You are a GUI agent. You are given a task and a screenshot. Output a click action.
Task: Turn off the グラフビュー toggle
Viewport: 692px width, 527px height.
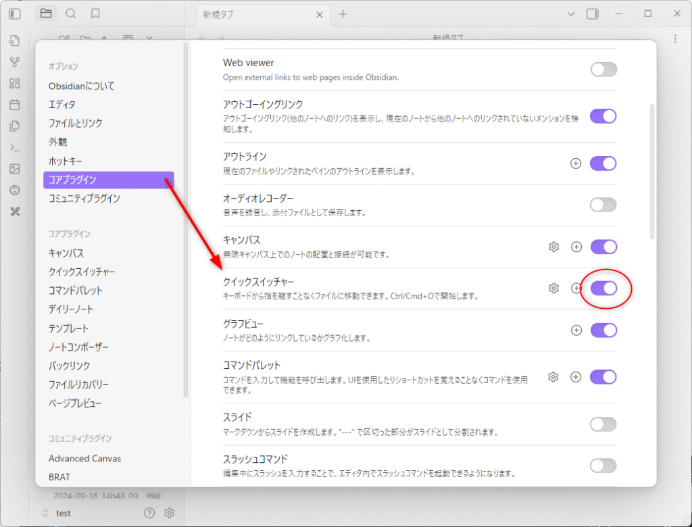[x=603, y=330]
